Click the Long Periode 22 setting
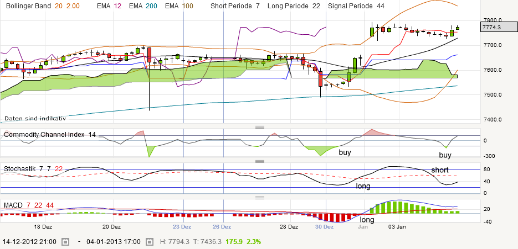Screen dimensions: 518x249 (x=294, y=6)
